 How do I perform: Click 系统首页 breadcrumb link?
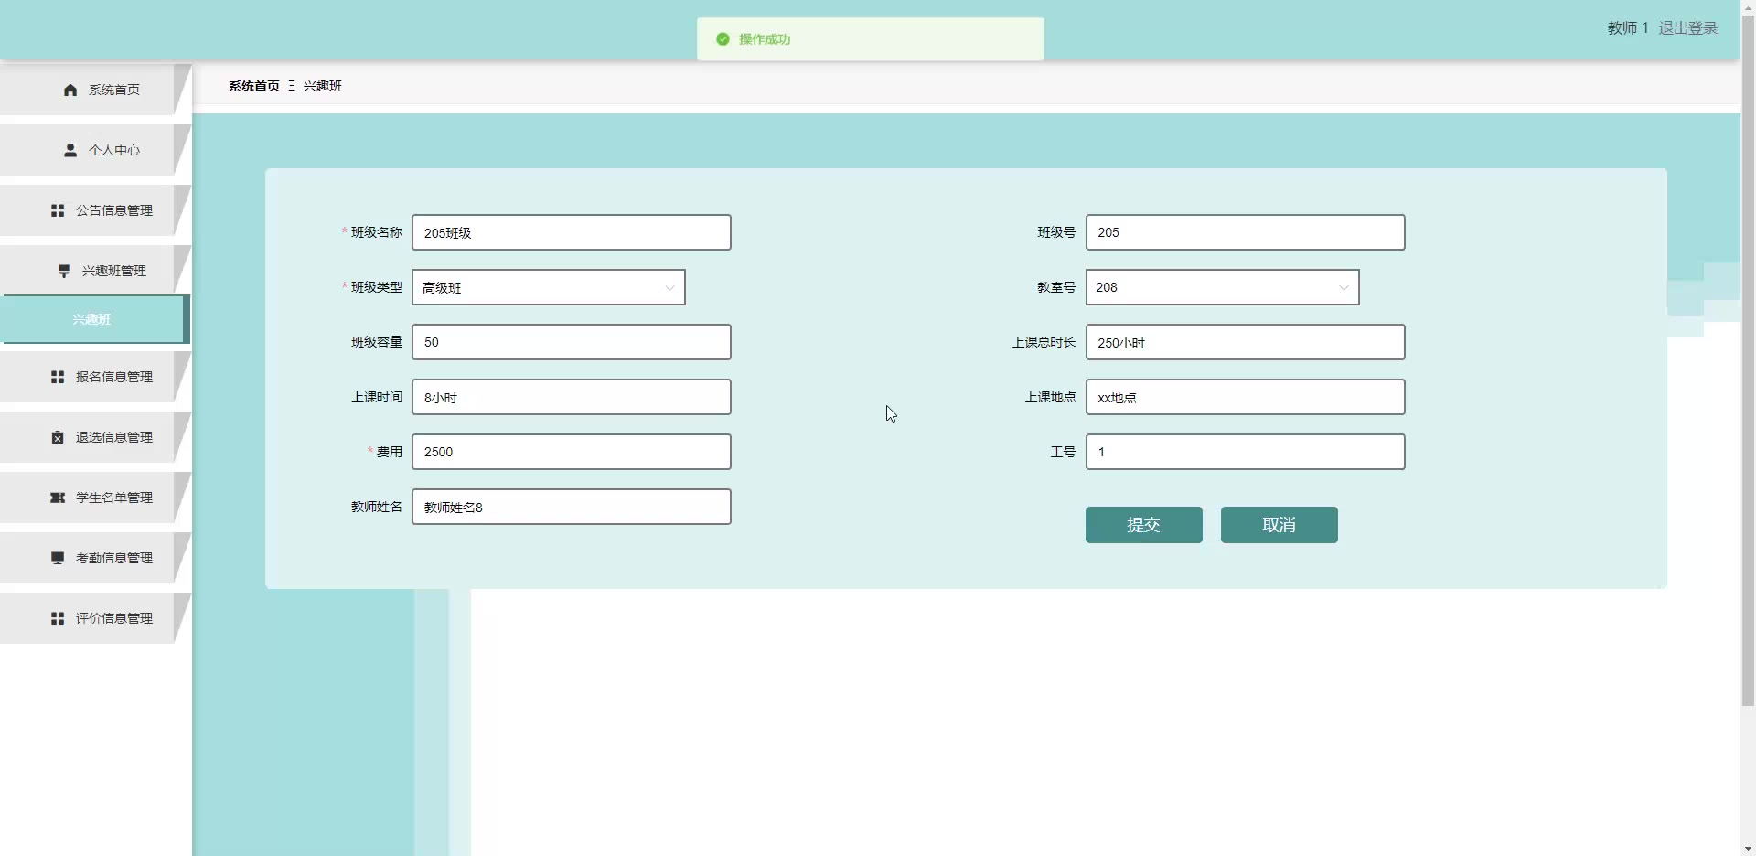click(254, 86)
